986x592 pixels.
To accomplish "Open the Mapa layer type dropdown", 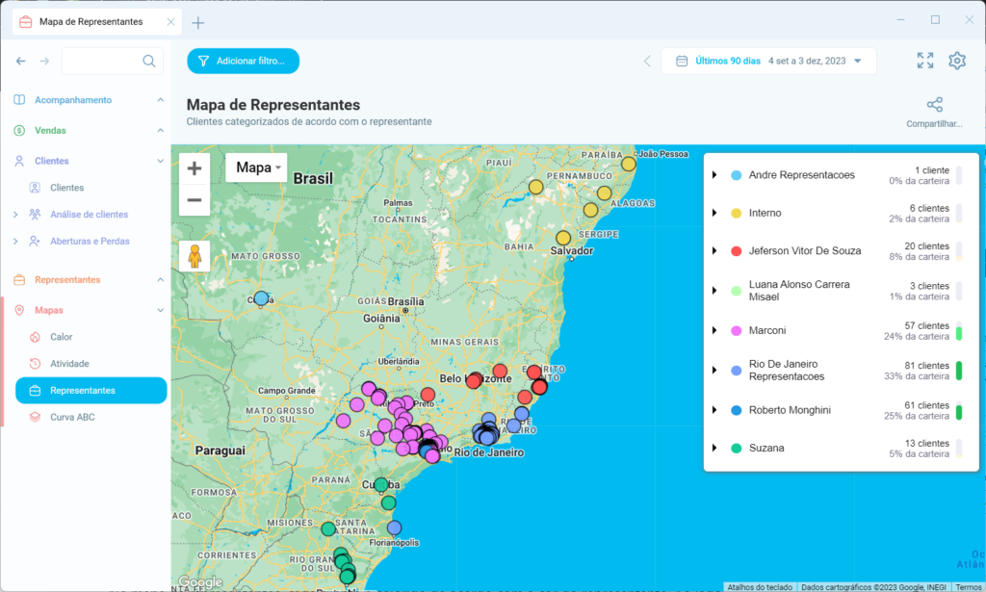I will (x=256, y=167).
